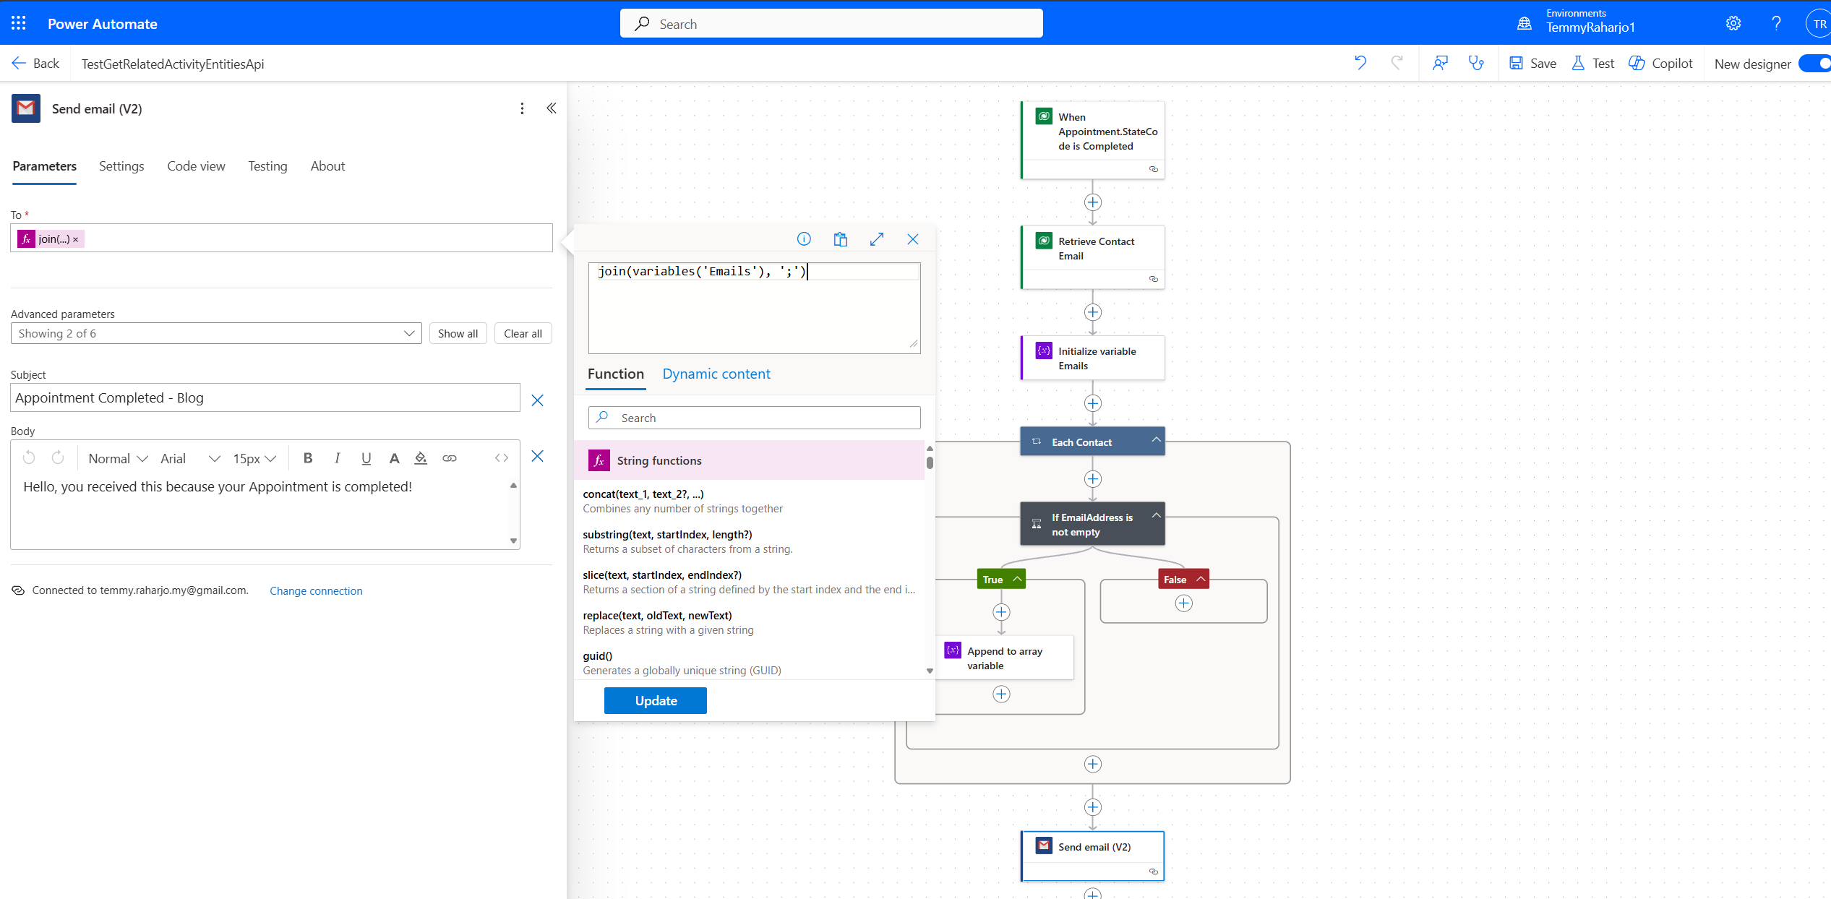Open the settings gear icon
This screenshot has height=899, width=1831.
pos(1733,23)
